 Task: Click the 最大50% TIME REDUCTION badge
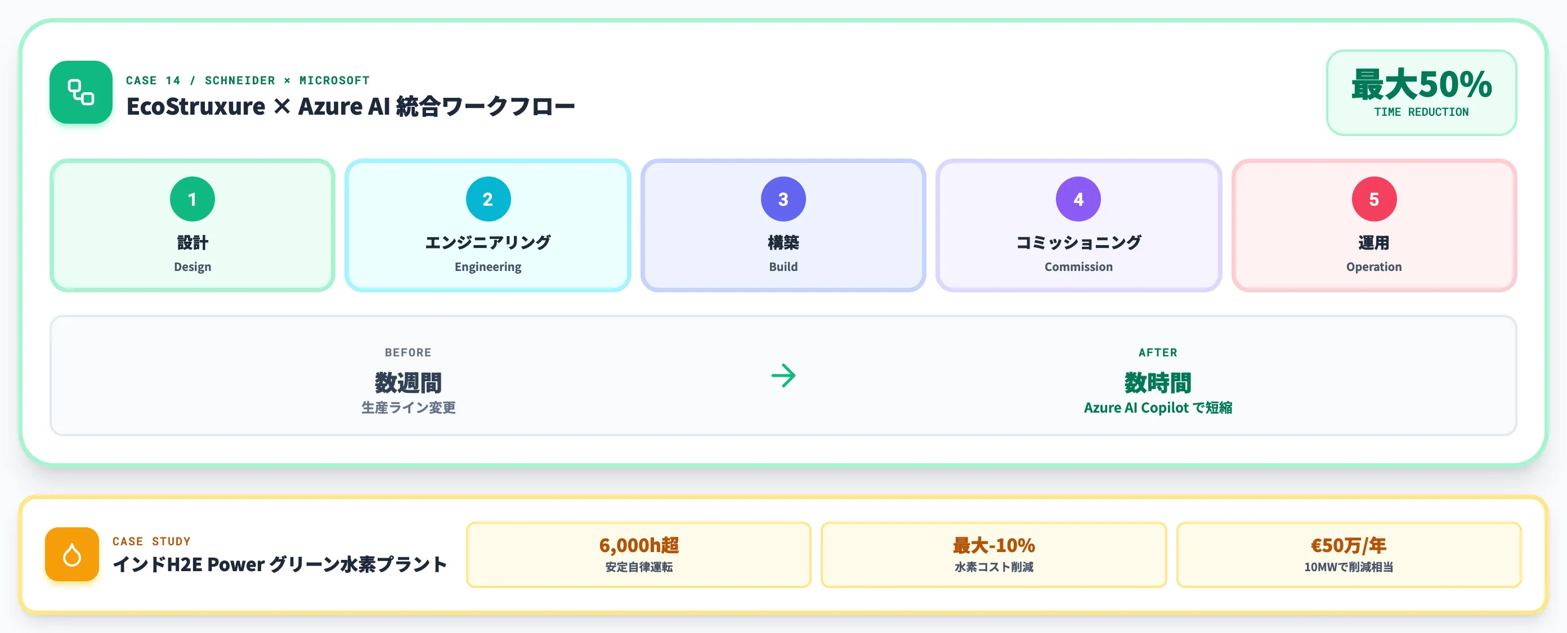tap(1421, 92)
